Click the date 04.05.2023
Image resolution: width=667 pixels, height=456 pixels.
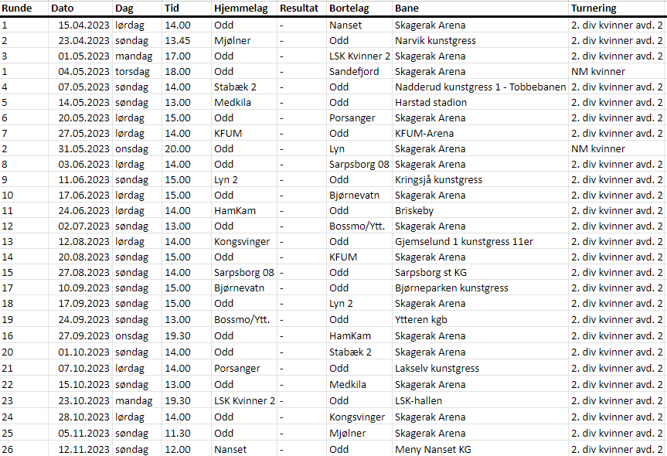coord(83,71)
